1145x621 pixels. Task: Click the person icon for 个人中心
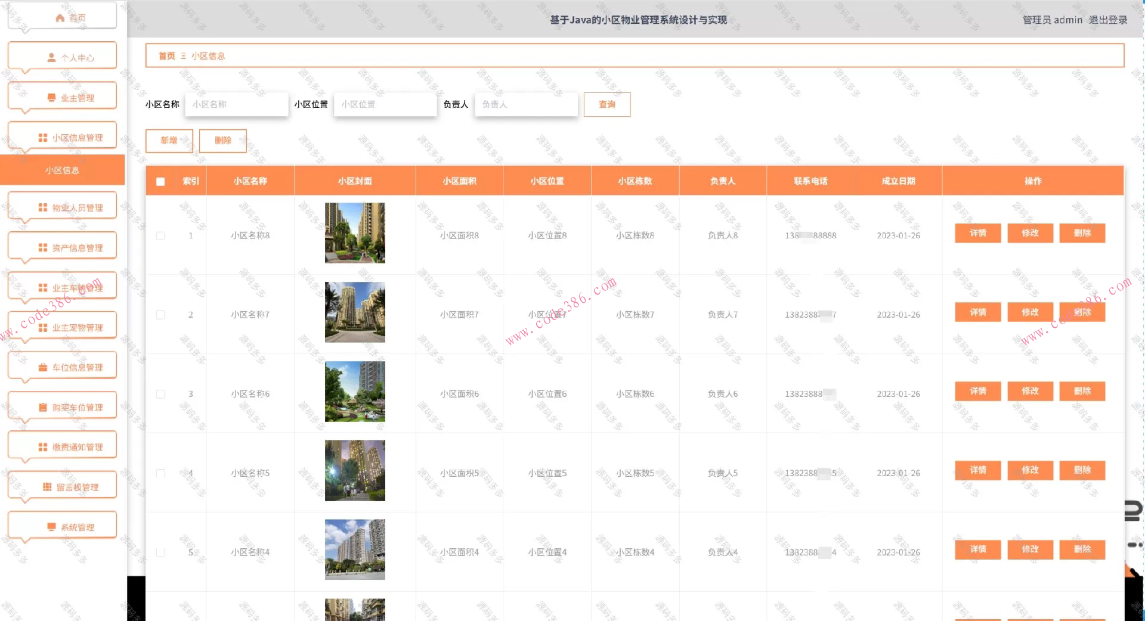pyautogui.click(x=51, y=58)
